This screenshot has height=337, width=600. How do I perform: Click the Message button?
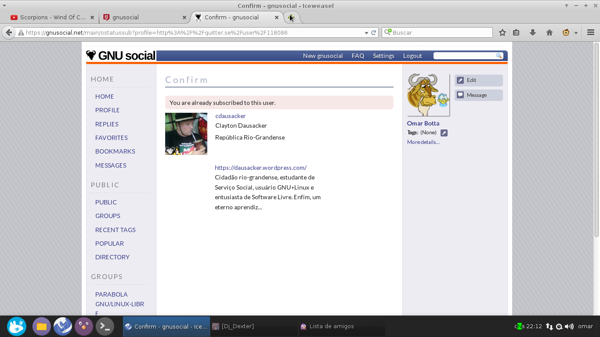click(479, 95)
